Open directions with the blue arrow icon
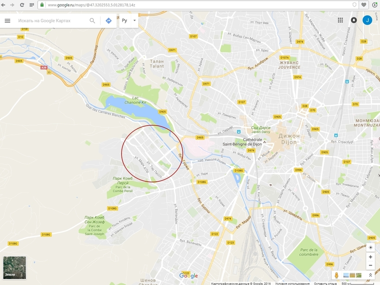This screenshot has height=285, width=380. pyautogui.click(x=108, y=20)
